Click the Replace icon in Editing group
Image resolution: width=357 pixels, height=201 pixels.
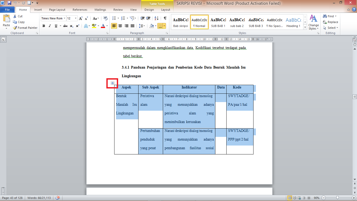point(330,23)
